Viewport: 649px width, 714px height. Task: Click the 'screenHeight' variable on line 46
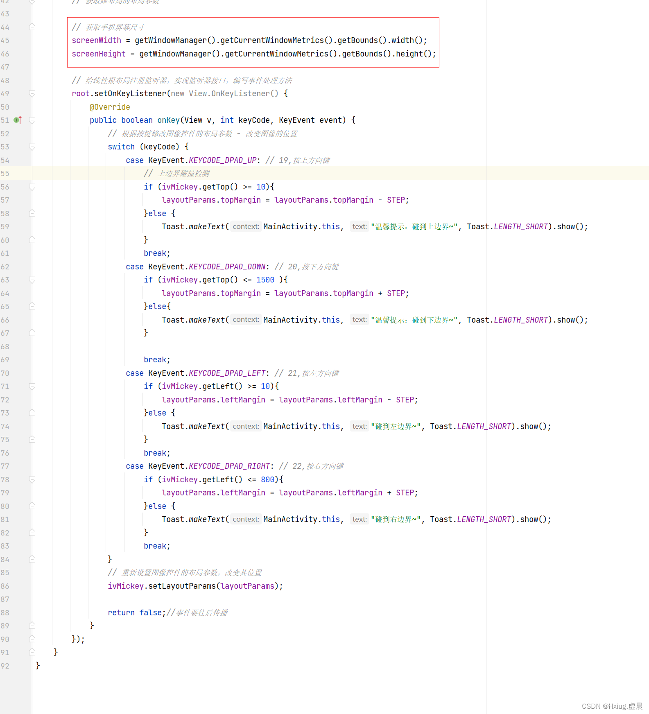click(99, 54)
